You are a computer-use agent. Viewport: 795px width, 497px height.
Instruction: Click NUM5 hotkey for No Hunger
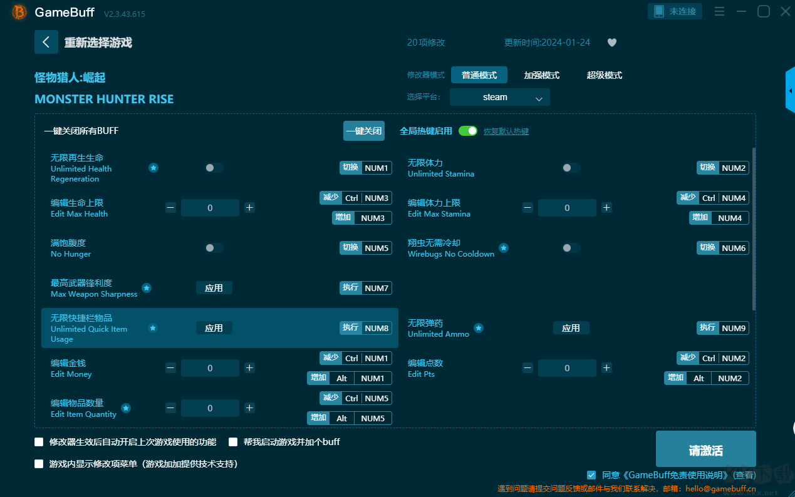[366, 248]
